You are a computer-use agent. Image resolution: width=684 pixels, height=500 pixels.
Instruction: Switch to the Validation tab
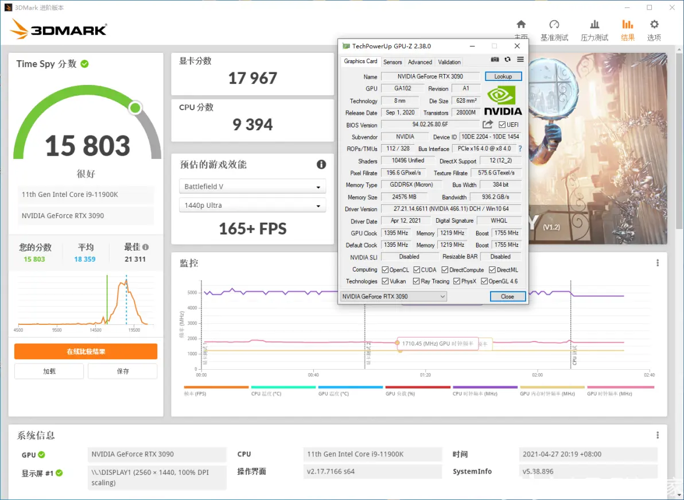[449, 63]
